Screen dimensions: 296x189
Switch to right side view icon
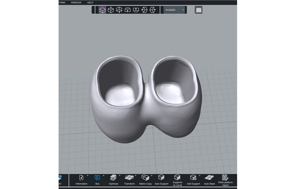153,10
